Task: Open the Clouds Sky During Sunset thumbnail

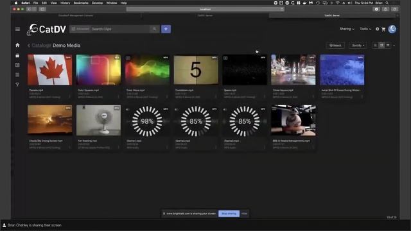Action: click(50, 120)
